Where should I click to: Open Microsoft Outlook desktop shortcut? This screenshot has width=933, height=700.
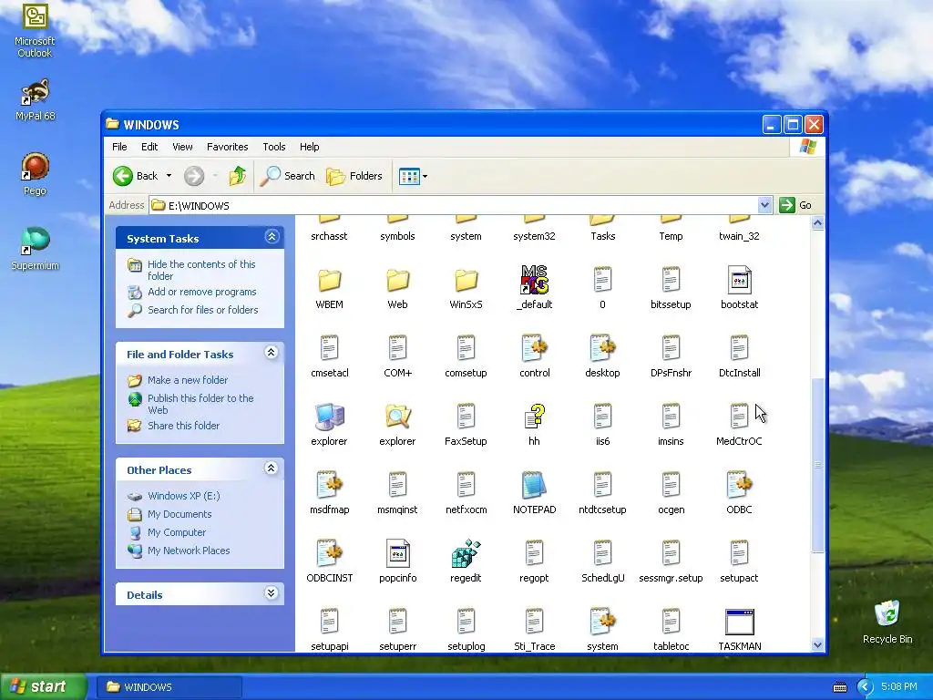pos(35,29)
